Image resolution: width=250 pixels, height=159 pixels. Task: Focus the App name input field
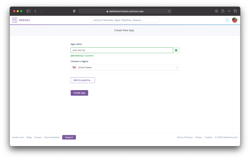point(122,50)
